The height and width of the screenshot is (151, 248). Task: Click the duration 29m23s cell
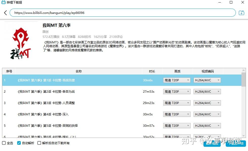pos(149,103)
